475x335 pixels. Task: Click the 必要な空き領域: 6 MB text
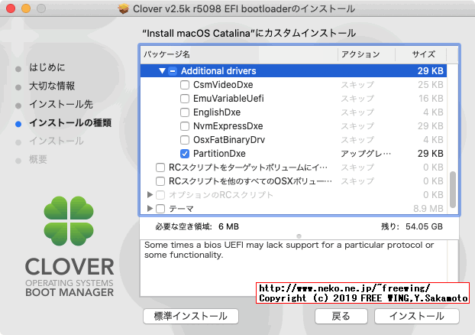[197, 226]
